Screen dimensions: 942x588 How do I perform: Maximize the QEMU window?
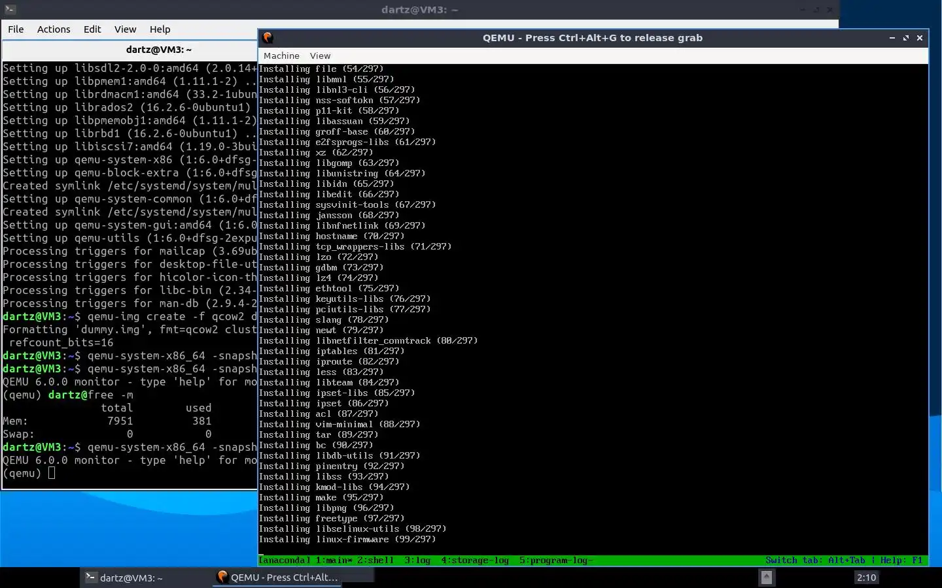click(906, 38)
